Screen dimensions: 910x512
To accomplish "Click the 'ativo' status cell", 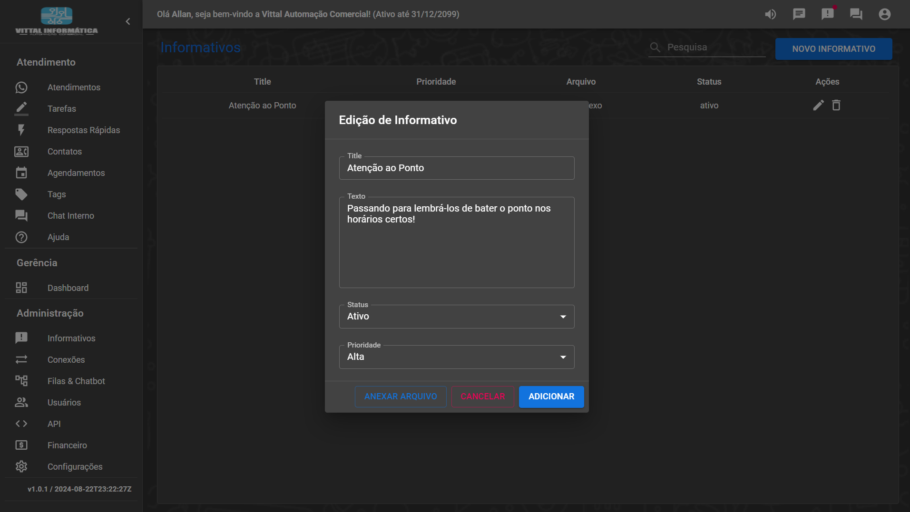I will [709, 106].
